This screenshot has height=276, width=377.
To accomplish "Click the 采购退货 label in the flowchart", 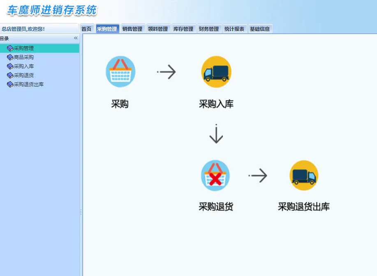I will coord(216,206).
